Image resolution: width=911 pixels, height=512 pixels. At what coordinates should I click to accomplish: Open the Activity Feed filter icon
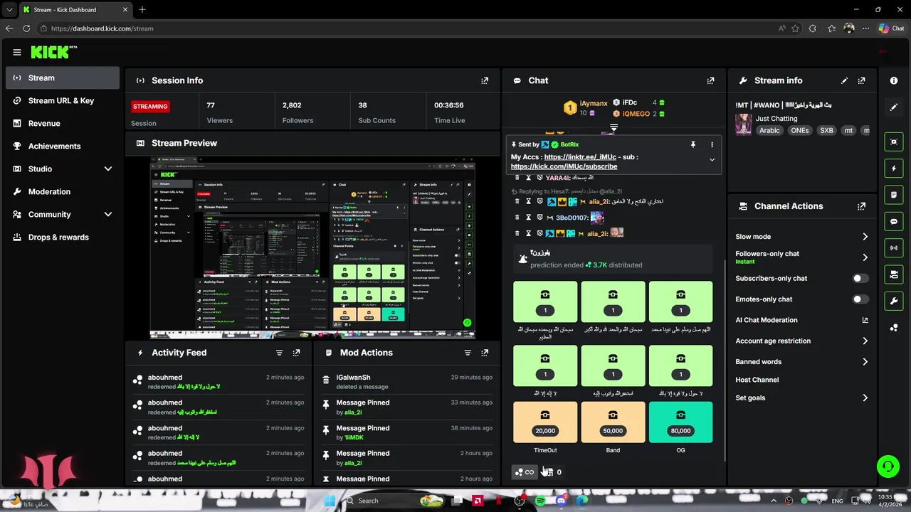(280, 353)
